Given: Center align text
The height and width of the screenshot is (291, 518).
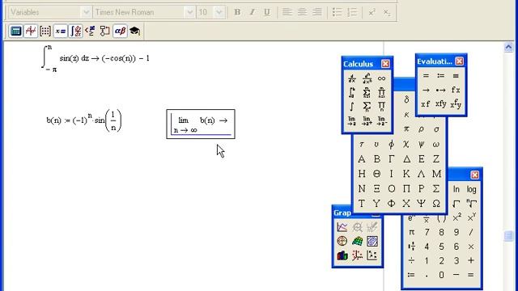Looking at the screenshot, I should 302,12.
